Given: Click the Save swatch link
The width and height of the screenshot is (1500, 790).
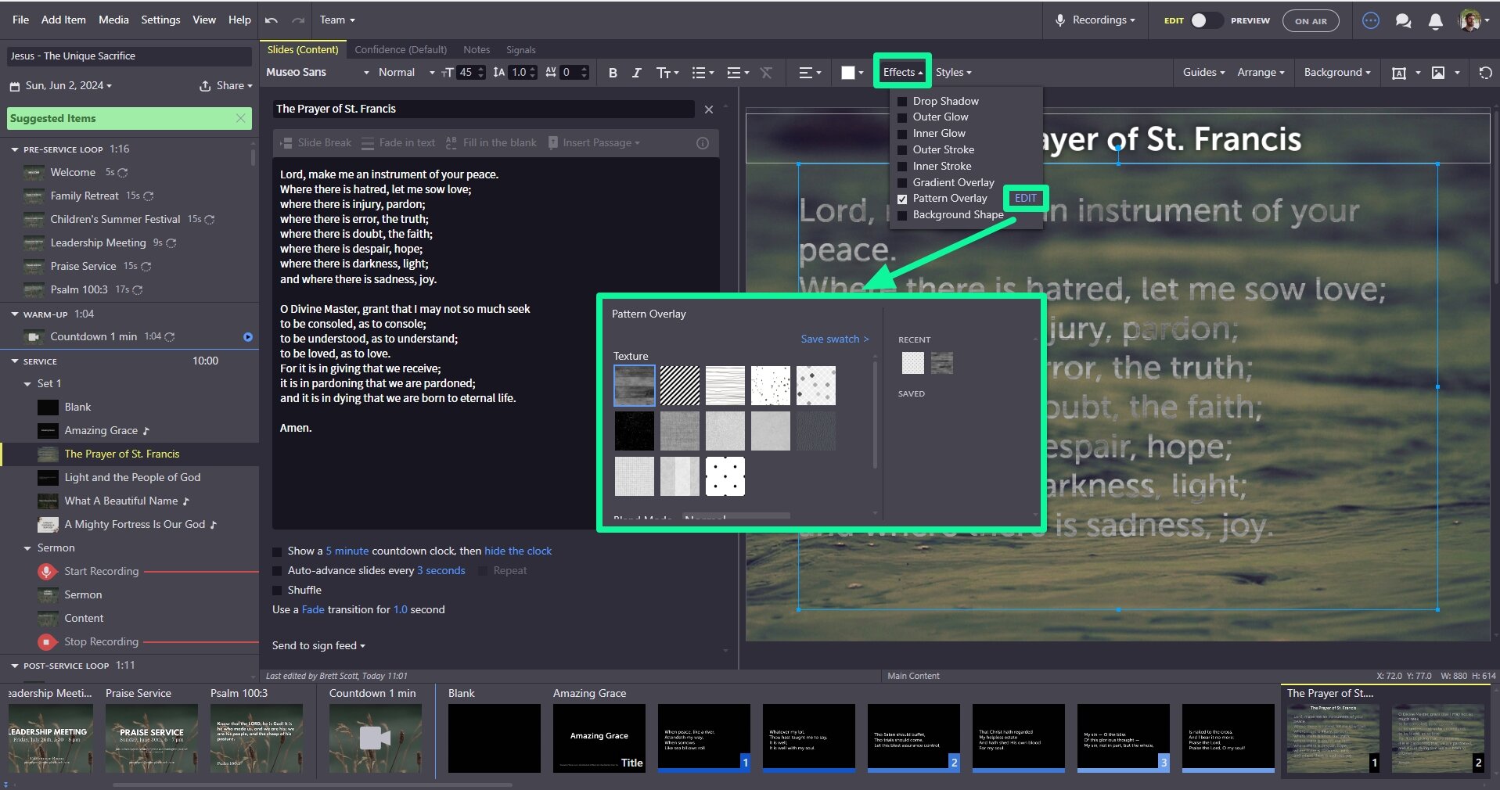Looking at the screenshot, I should coord(835,339).
